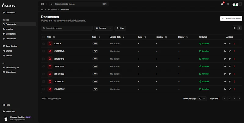View document 213637042 via eye icon
The image size is (244, 123).
tap(225, 82)
